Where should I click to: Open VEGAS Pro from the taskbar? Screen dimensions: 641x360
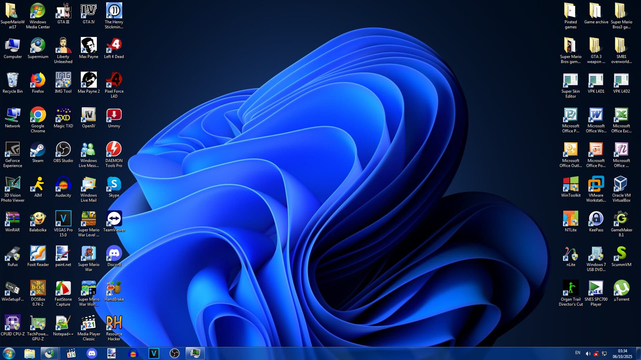tap(154, 353)
